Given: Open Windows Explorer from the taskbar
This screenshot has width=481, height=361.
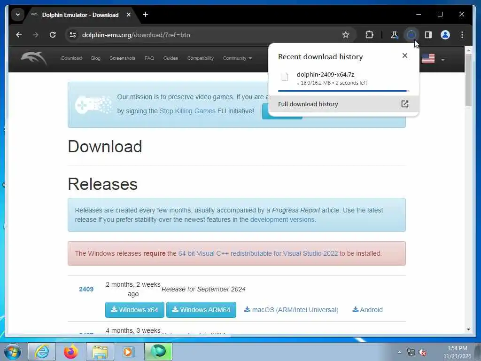Looking at the screenshot, I should tap(100, 352).
